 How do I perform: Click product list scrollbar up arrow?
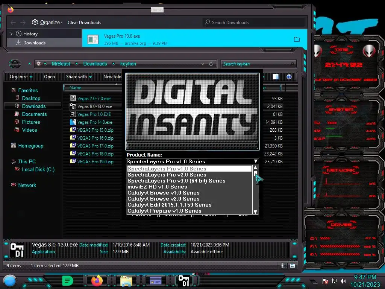click(255, 167)
